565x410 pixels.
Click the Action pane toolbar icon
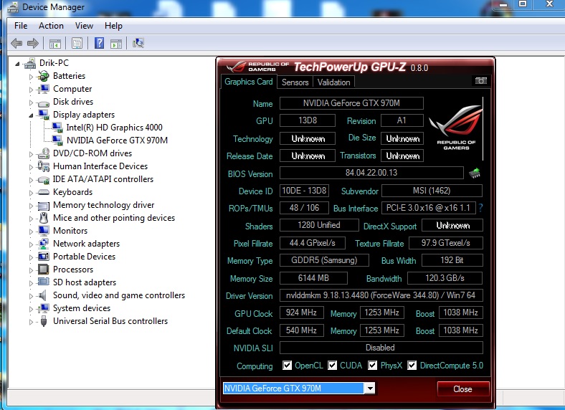point(116,44)
